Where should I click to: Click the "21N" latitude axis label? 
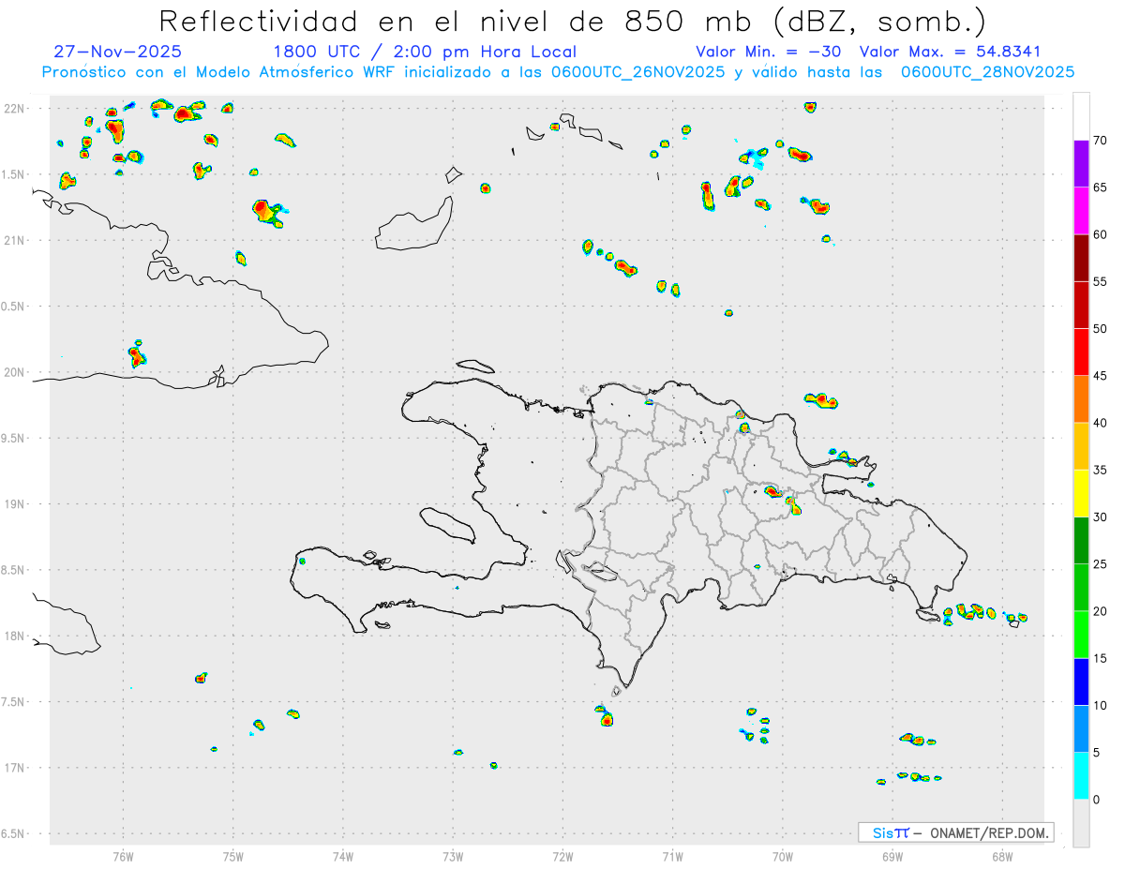point(14,240)
